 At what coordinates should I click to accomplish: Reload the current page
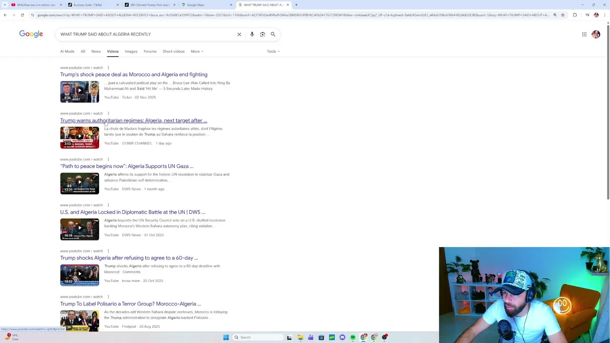[x=22, y=15]
